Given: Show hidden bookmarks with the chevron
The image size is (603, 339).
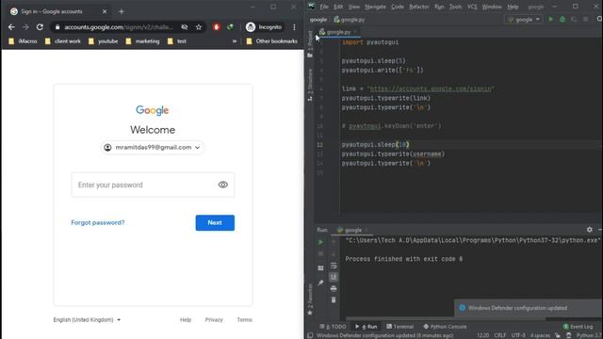Looking at the screenshot, I should click(235, 41).
